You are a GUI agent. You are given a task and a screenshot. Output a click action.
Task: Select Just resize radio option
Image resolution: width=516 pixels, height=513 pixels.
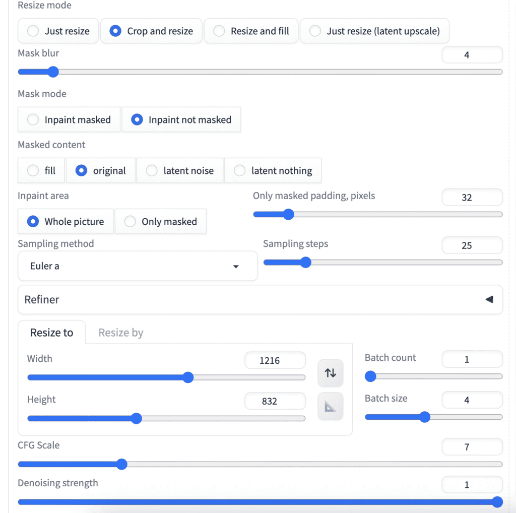[58, 31]
